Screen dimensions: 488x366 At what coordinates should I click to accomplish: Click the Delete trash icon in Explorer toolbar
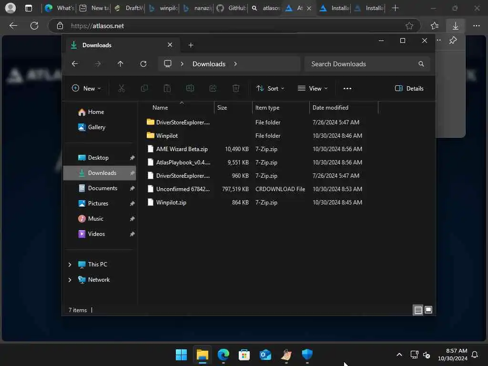[x=236, y=88]
